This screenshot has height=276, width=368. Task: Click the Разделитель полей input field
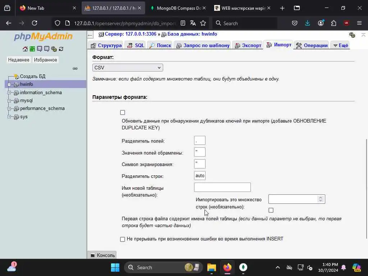click(x=200, y=141)
